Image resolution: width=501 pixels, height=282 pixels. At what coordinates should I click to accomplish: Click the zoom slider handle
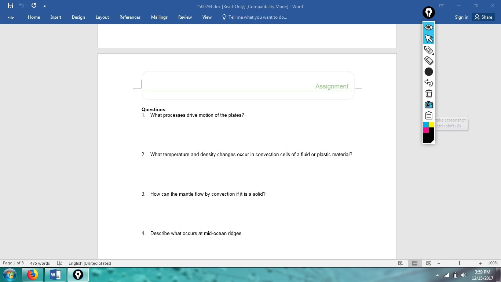460,263
